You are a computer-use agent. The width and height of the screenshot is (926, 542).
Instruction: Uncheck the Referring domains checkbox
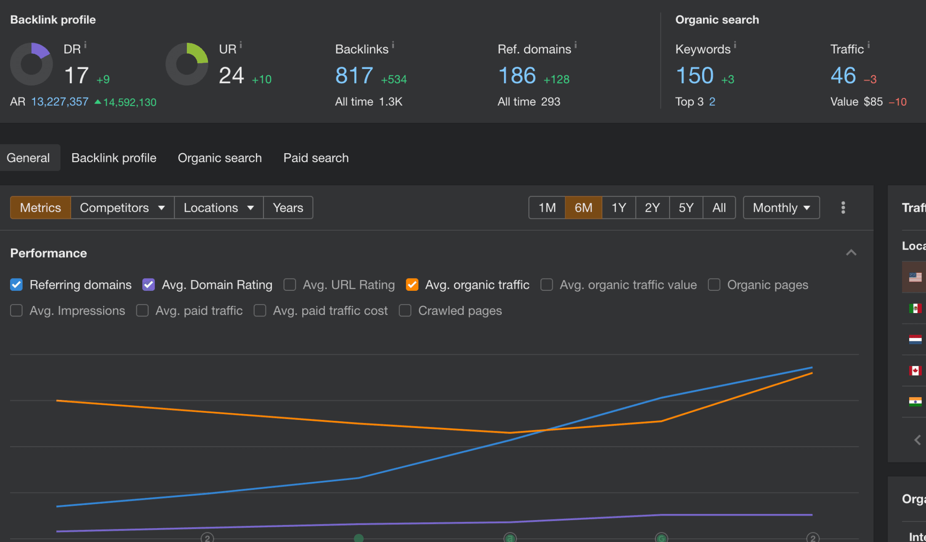[16, 285]
